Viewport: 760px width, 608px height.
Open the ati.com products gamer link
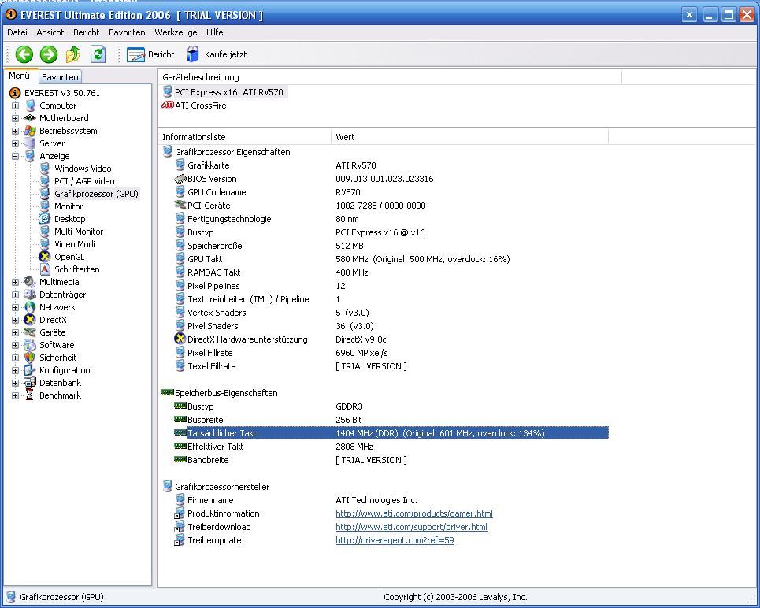tap(414, 513)
